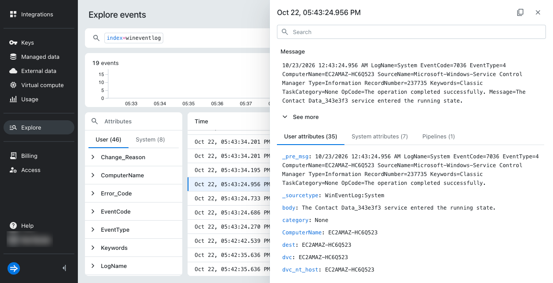Close the event detail panel
553x283 pixels.
(x=538, y=12)
